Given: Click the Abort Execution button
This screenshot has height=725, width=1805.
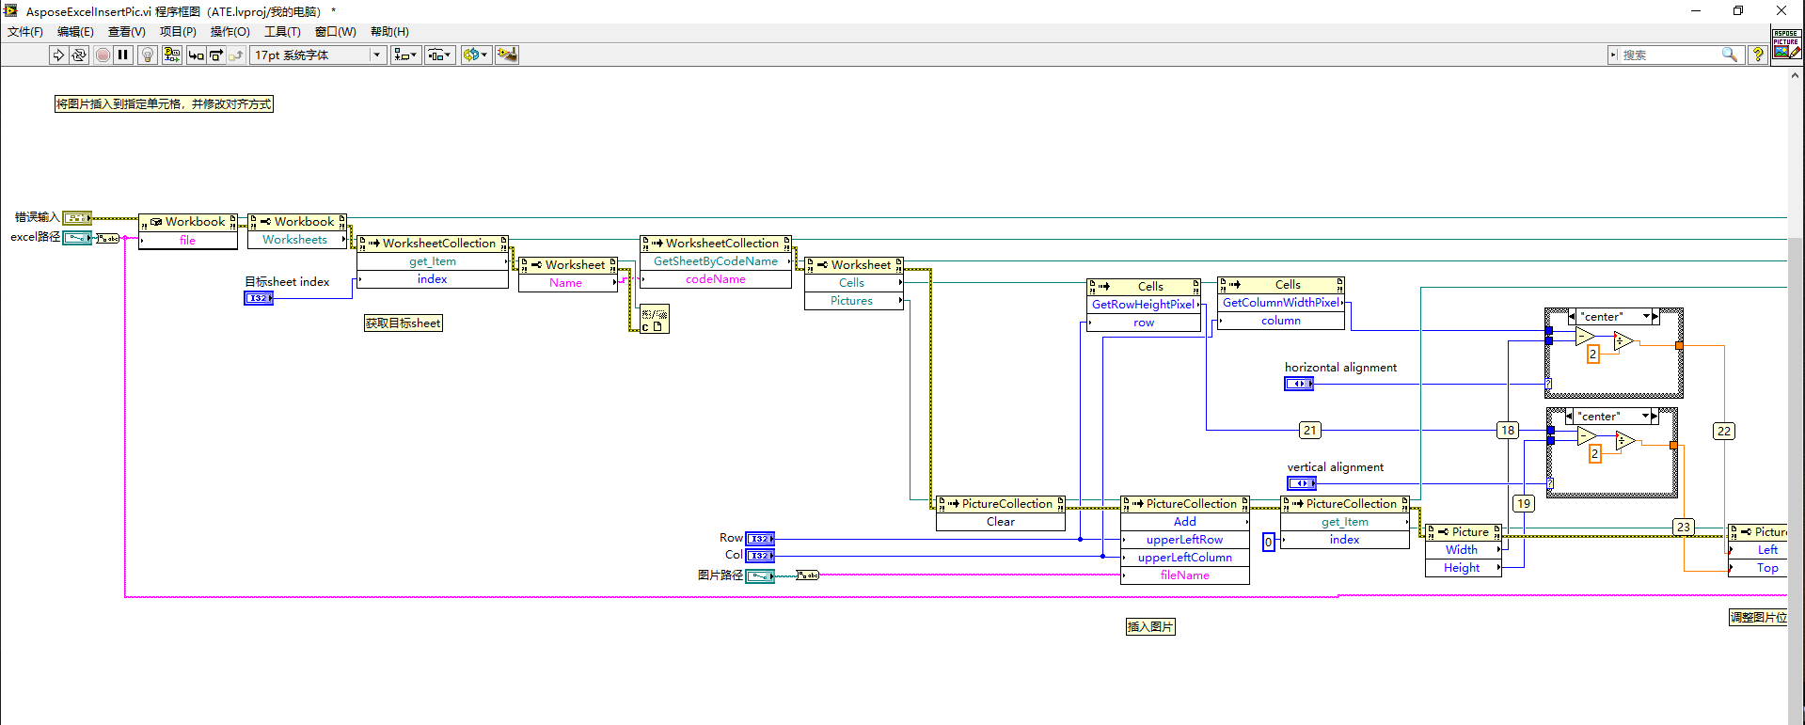Looking at the screenshot, I should (103, 55).
